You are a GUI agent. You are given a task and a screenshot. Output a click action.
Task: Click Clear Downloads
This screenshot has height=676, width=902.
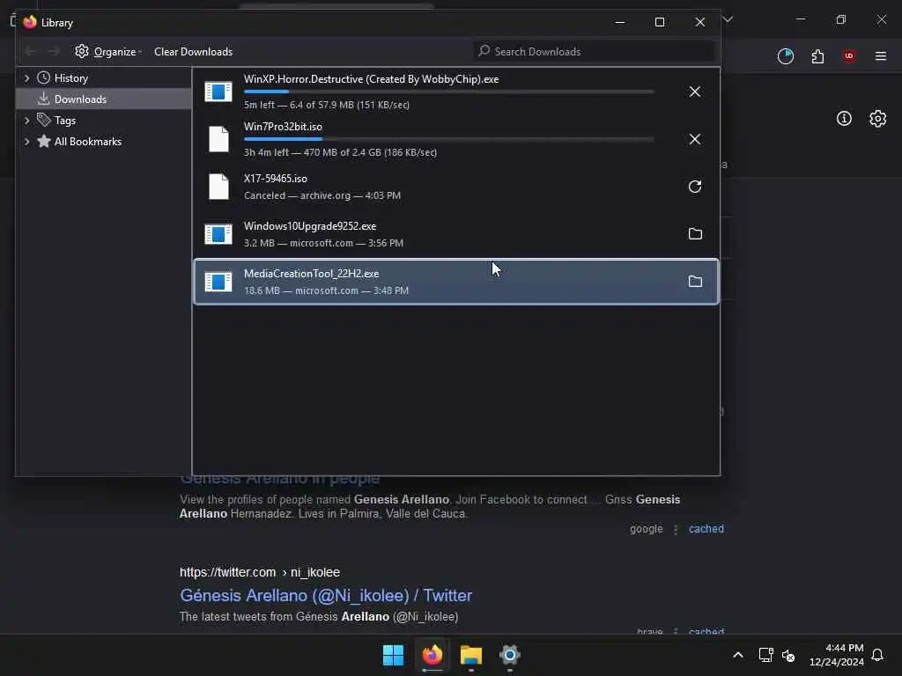[x=193, y=52]
